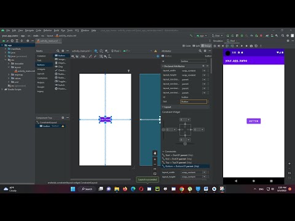295x221 pixels.
Task: Open the app run configuration dropdown
Action: pyautogui.click(x=202, y=36)
